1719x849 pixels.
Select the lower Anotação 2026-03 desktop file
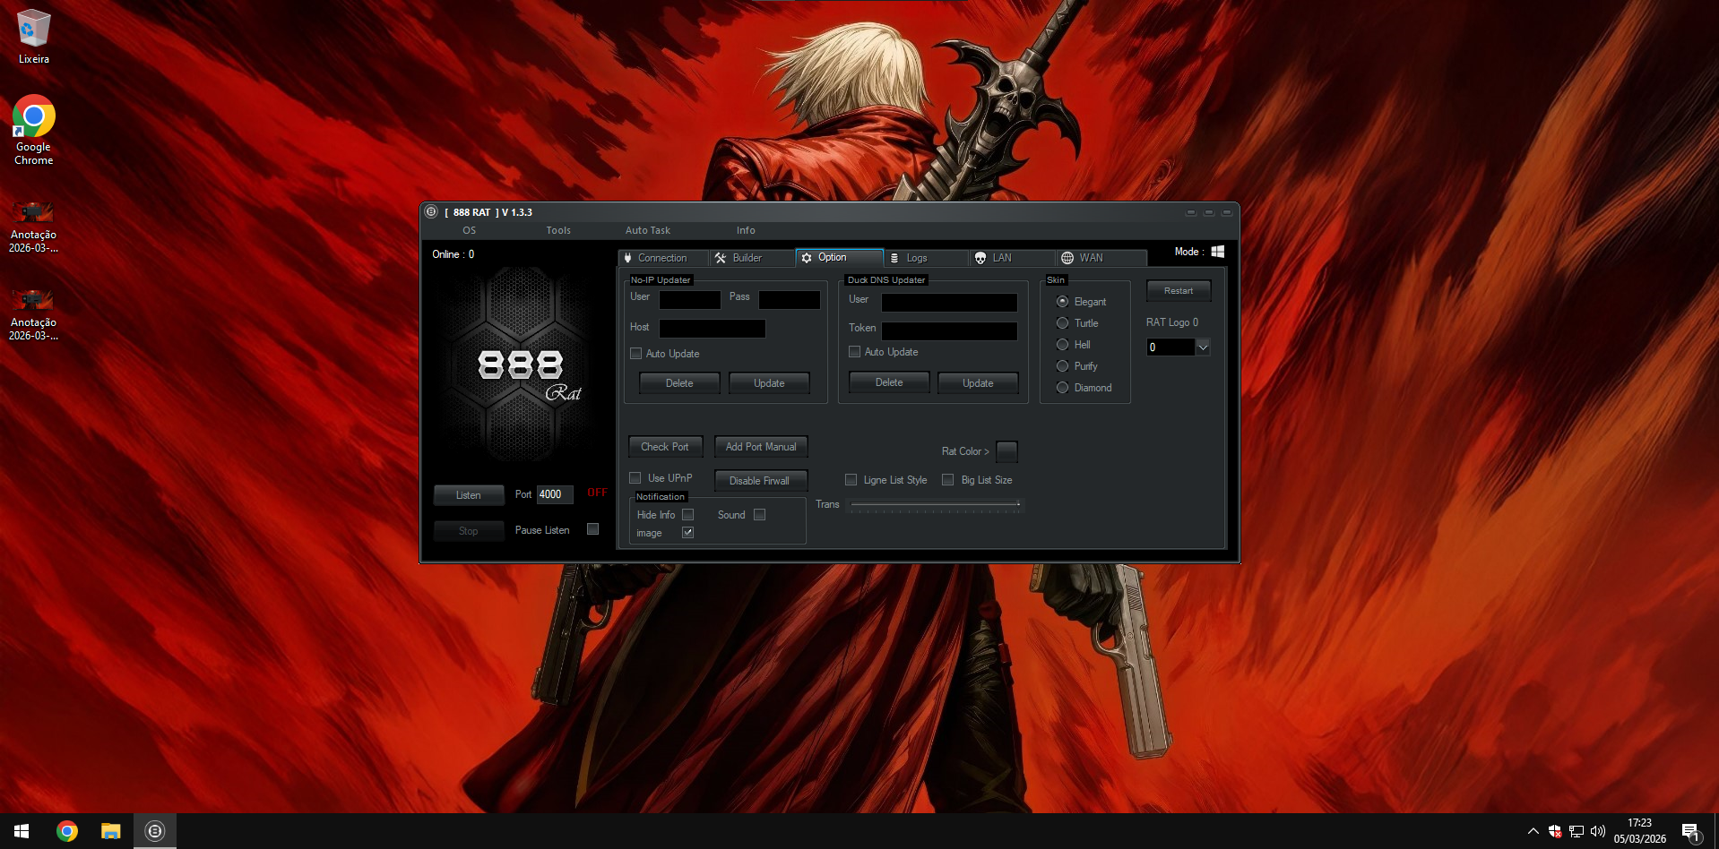[34, 315]
